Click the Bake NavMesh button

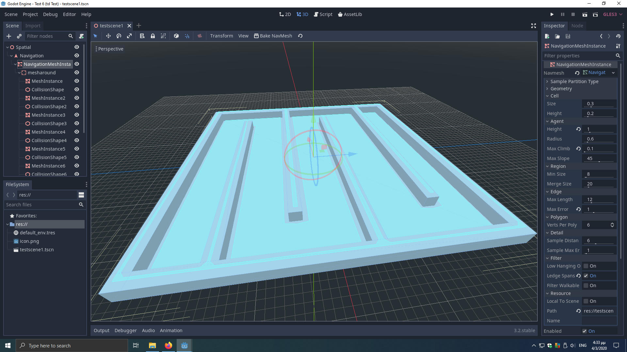[273, 36]
